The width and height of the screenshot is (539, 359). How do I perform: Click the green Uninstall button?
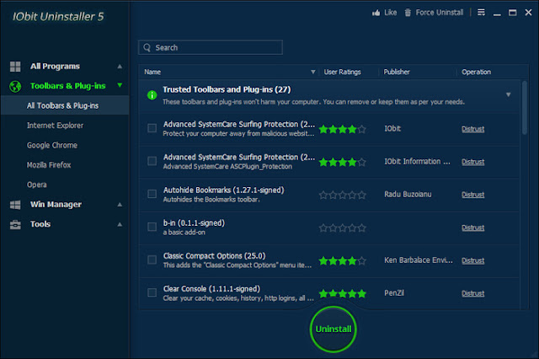(334, 330)
